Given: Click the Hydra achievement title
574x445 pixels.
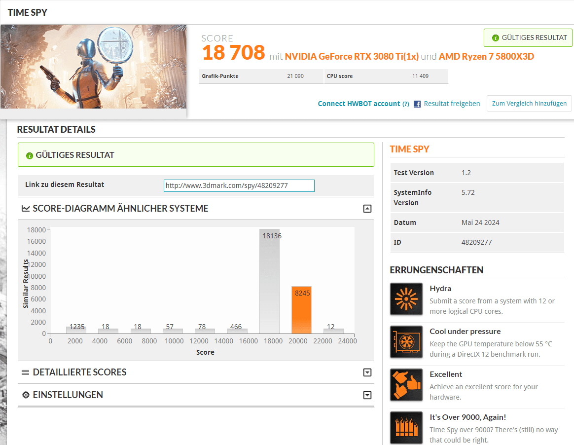Looking at the screenshot, I should (x=440, y=289).
